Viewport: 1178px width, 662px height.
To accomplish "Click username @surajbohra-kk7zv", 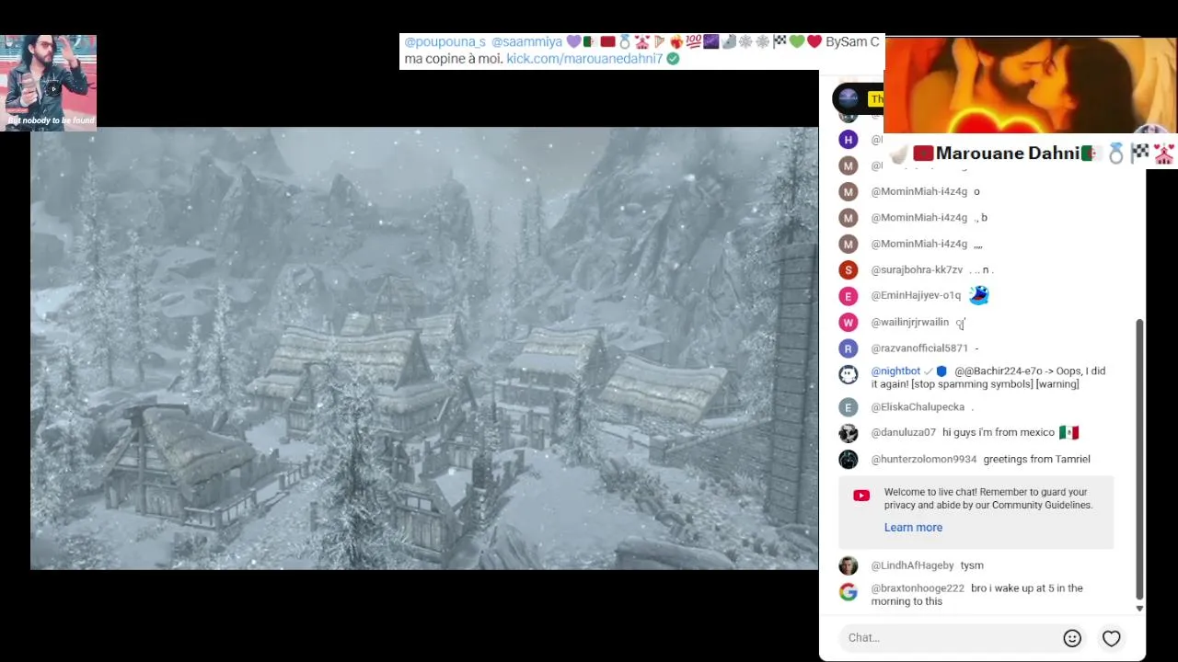I will click(917, 270).
